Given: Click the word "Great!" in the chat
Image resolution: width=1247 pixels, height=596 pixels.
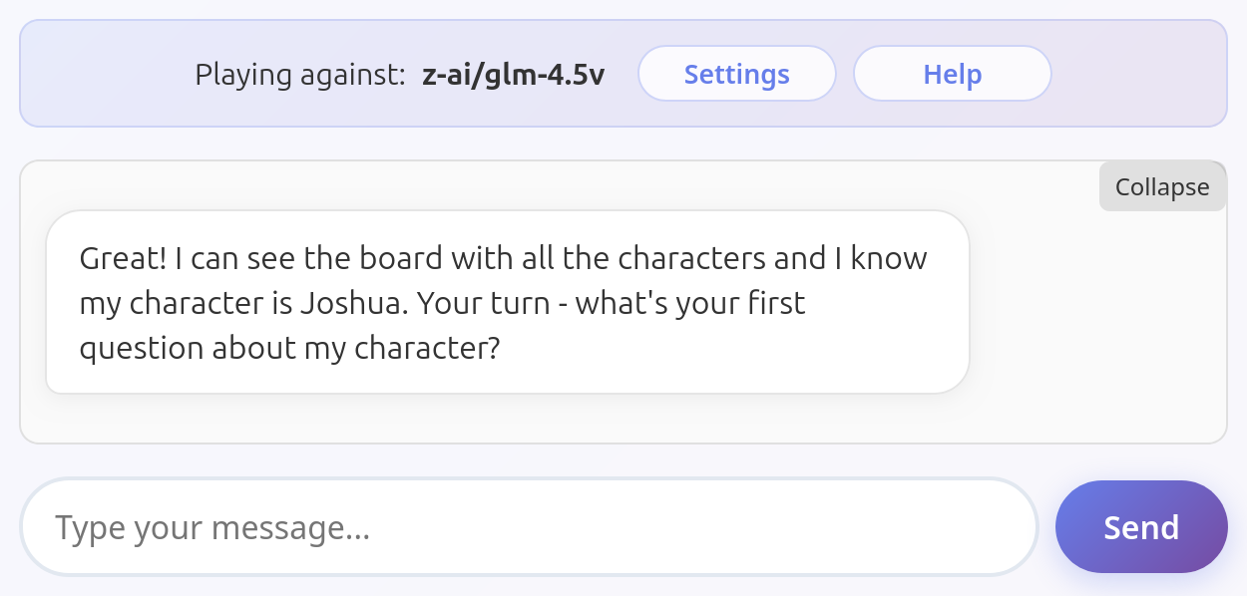Looking at the screenshot, I should tap(123, 258).
